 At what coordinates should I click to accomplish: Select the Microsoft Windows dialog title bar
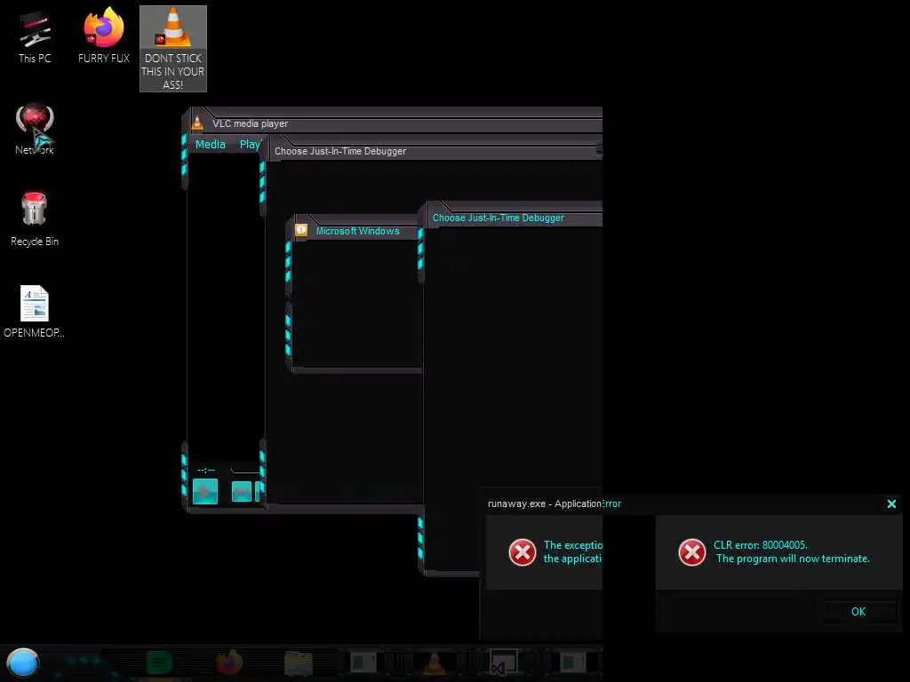(x=357, y=231)
